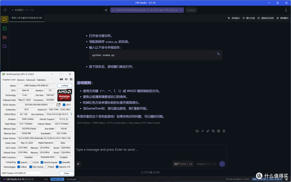The width and height of the screenshot is (291, 182).
Task: Continue the assistant message with arrow icon
Action: click(x=202, y=131)
